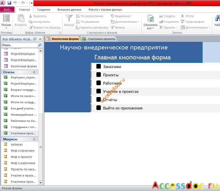Viewport: 220px width, 191px height.
Task: Click navigation pane scroll up arrow
Action: [x=40, y=50]
